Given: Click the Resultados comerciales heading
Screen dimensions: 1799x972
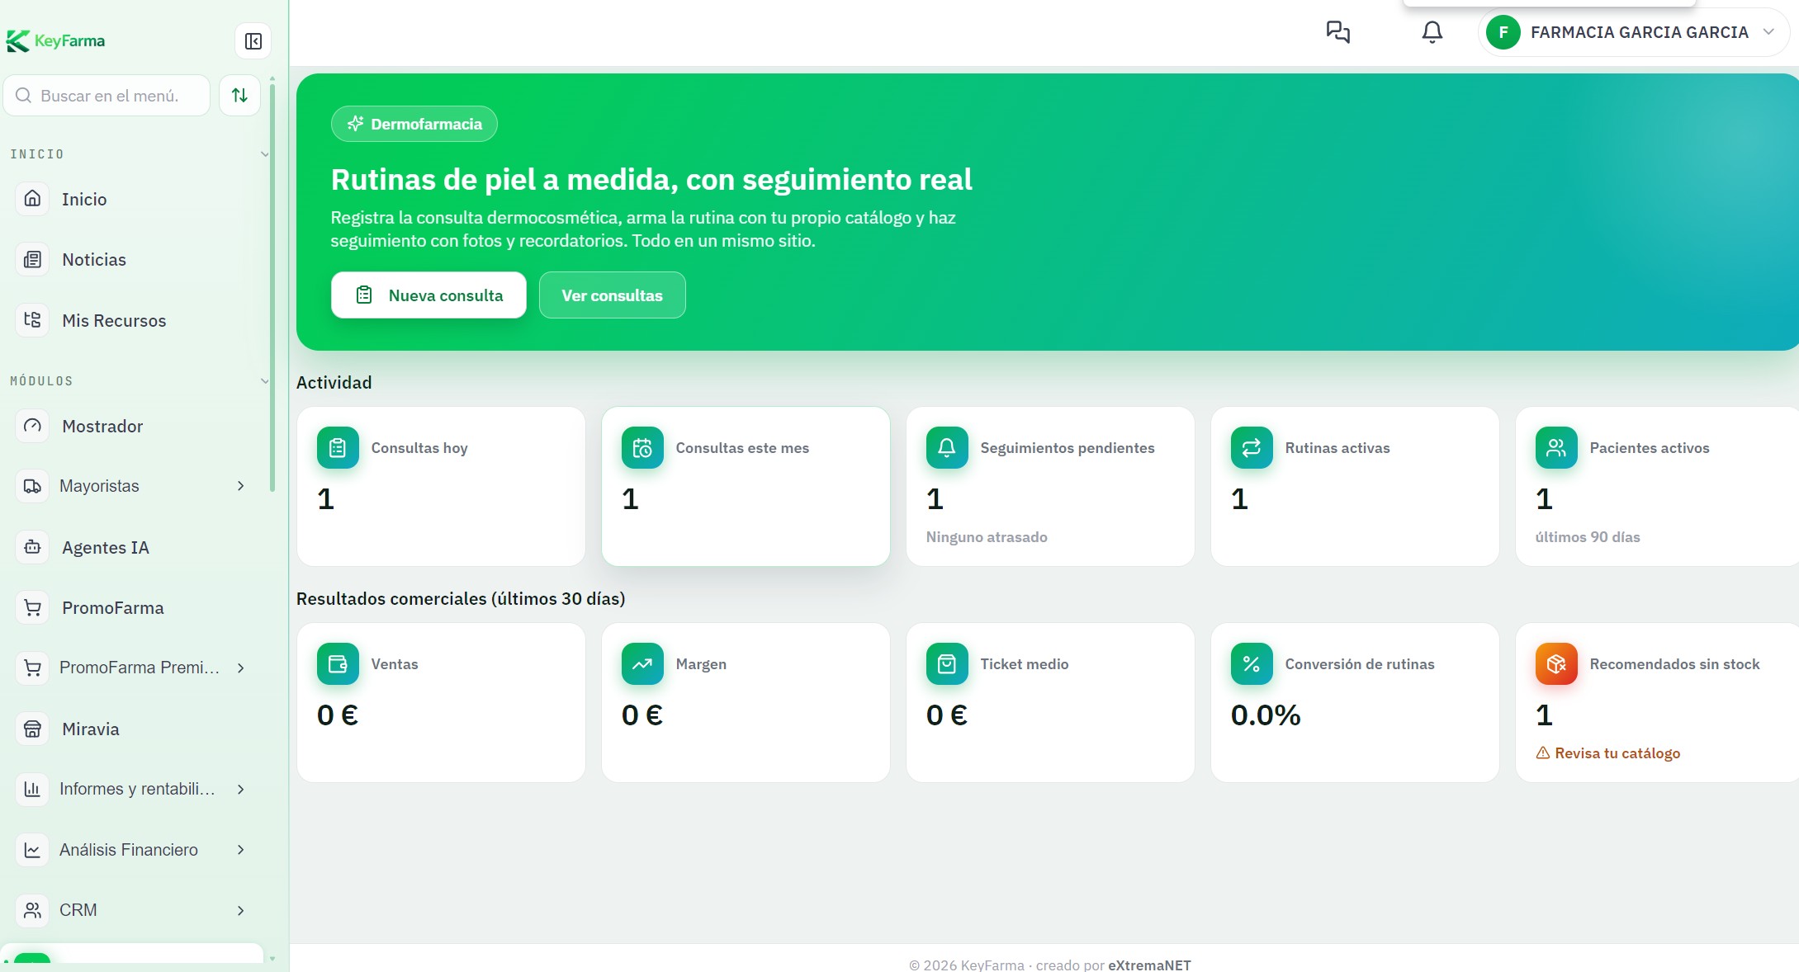Looking at the screenshot, I should [x=461, y=598].
